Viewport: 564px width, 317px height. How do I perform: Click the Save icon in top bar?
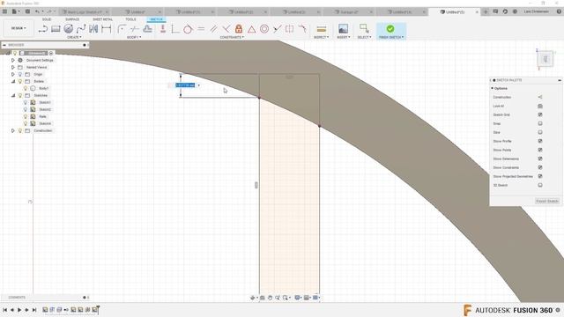coord(27,11)
